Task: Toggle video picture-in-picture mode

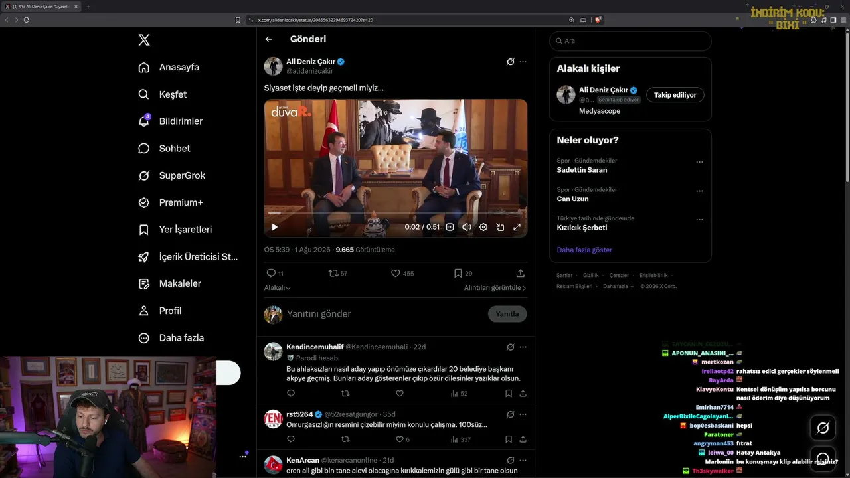Action: coord(500,227)
